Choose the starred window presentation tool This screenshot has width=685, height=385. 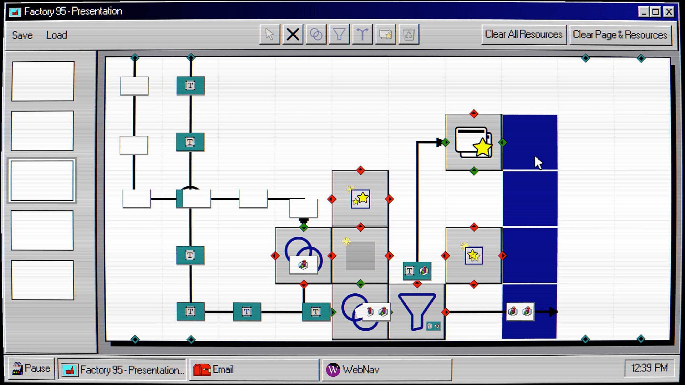(x=385, y=35)
